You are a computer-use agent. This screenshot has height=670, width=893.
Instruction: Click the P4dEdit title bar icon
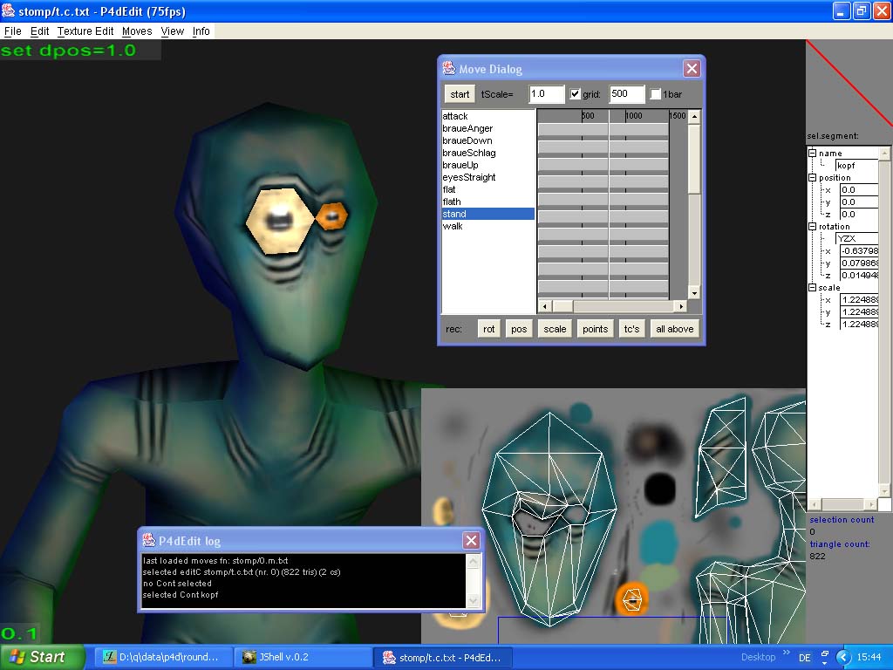[x=9, y=11]
